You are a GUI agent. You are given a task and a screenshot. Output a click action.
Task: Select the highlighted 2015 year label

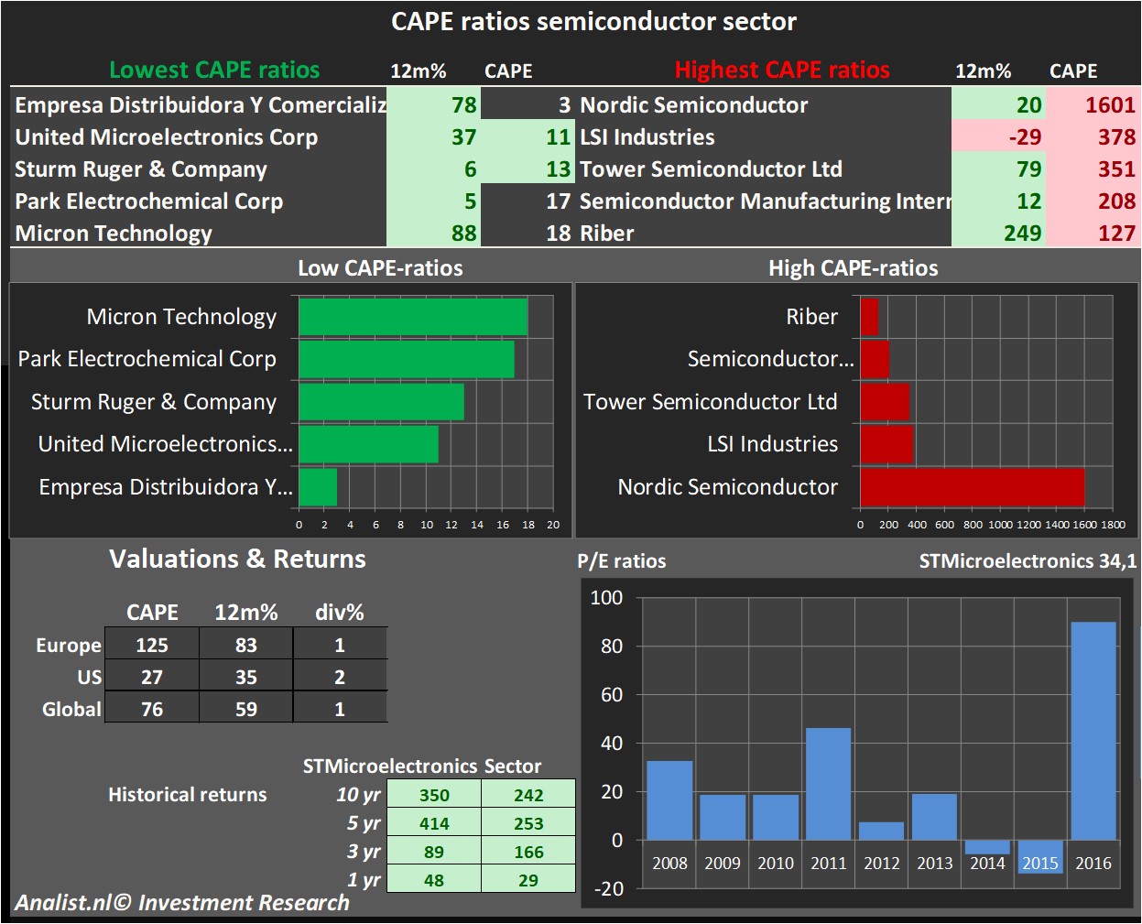pos(1040,863)
